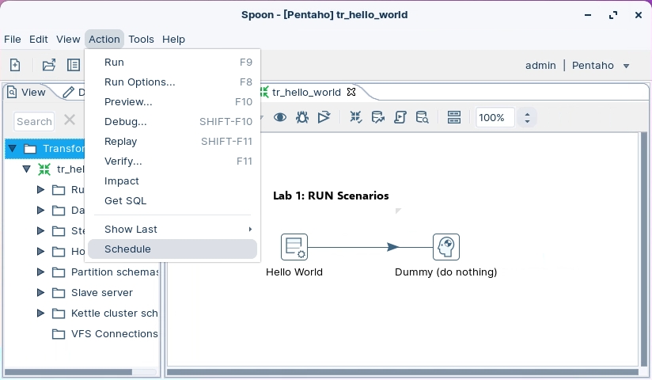
Task: Click the canvas vertical scrollbar
Action: 643,249
